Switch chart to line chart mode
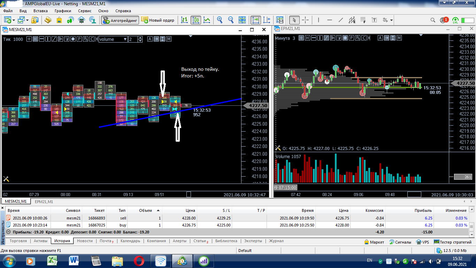Screen dimensions: 476x268 point(207,20)
